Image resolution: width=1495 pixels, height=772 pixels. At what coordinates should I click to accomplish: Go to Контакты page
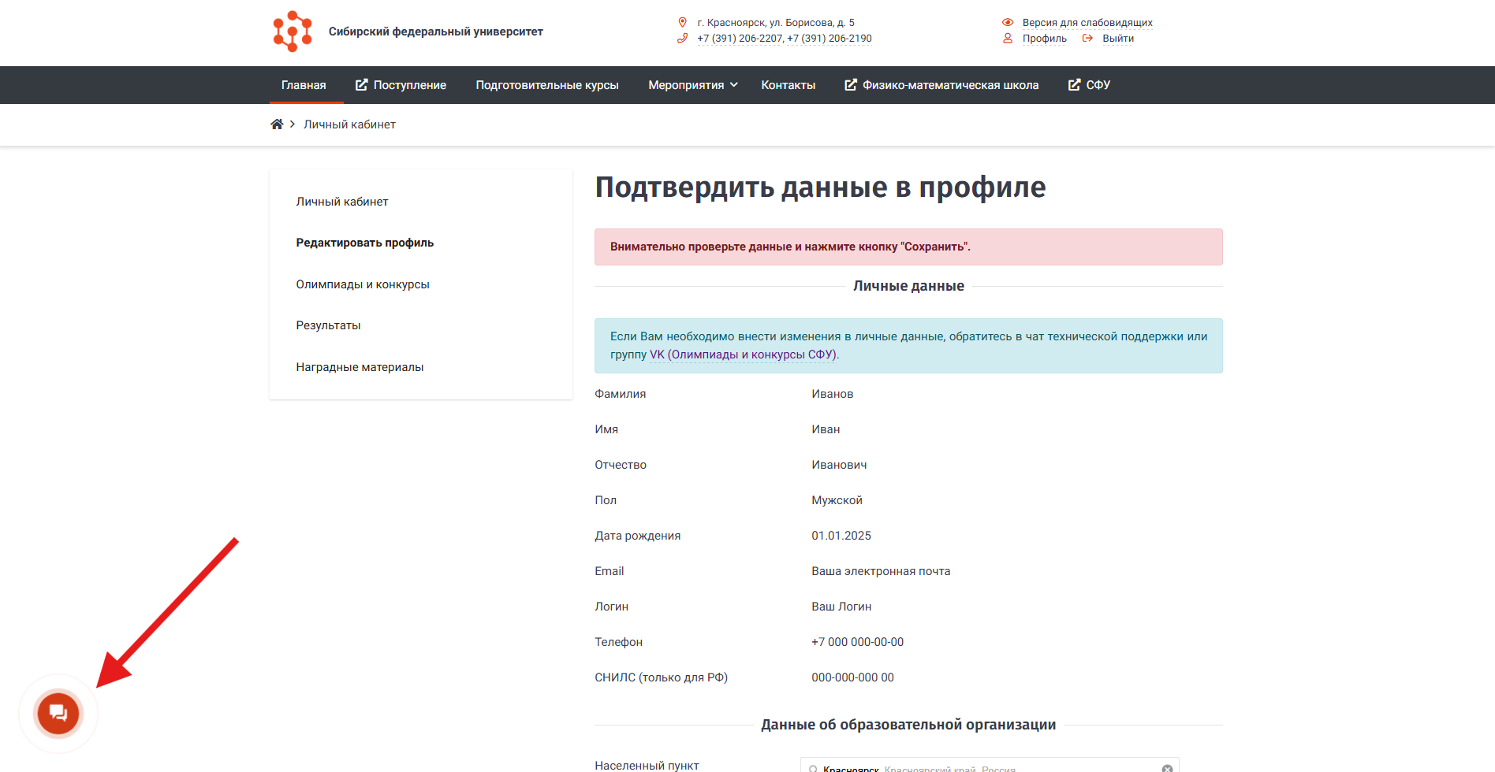[788, 85]
